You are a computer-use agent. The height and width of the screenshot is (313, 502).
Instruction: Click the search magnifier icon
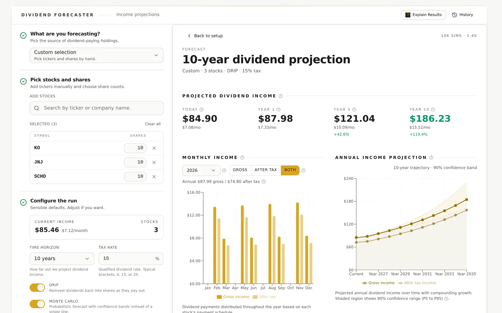point(37,108)
